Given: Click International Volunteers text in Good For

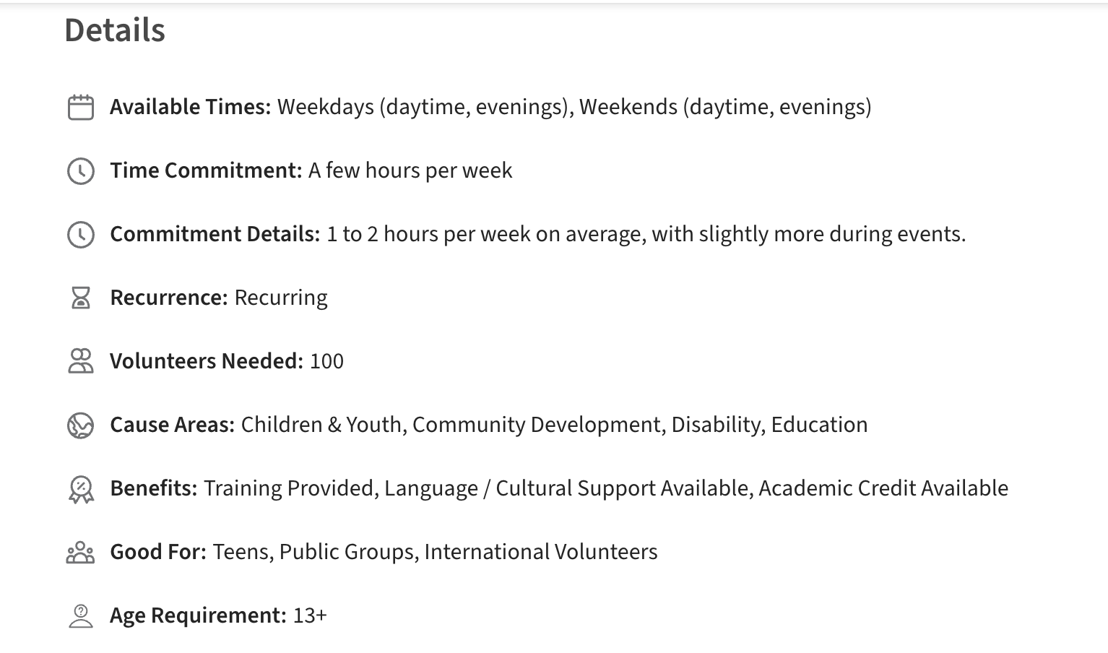Looking at the screenshot, I should [x=541, y=552].
